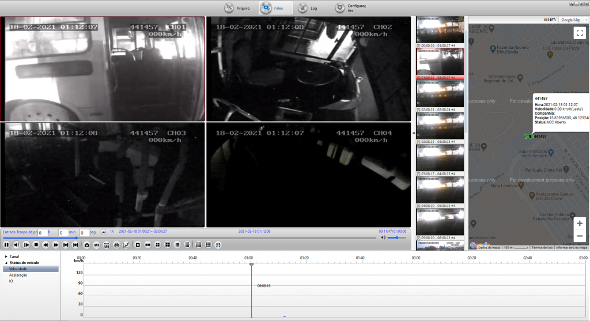Adjust the volume slider
This screenshot has width=590, height=321.
396,237
